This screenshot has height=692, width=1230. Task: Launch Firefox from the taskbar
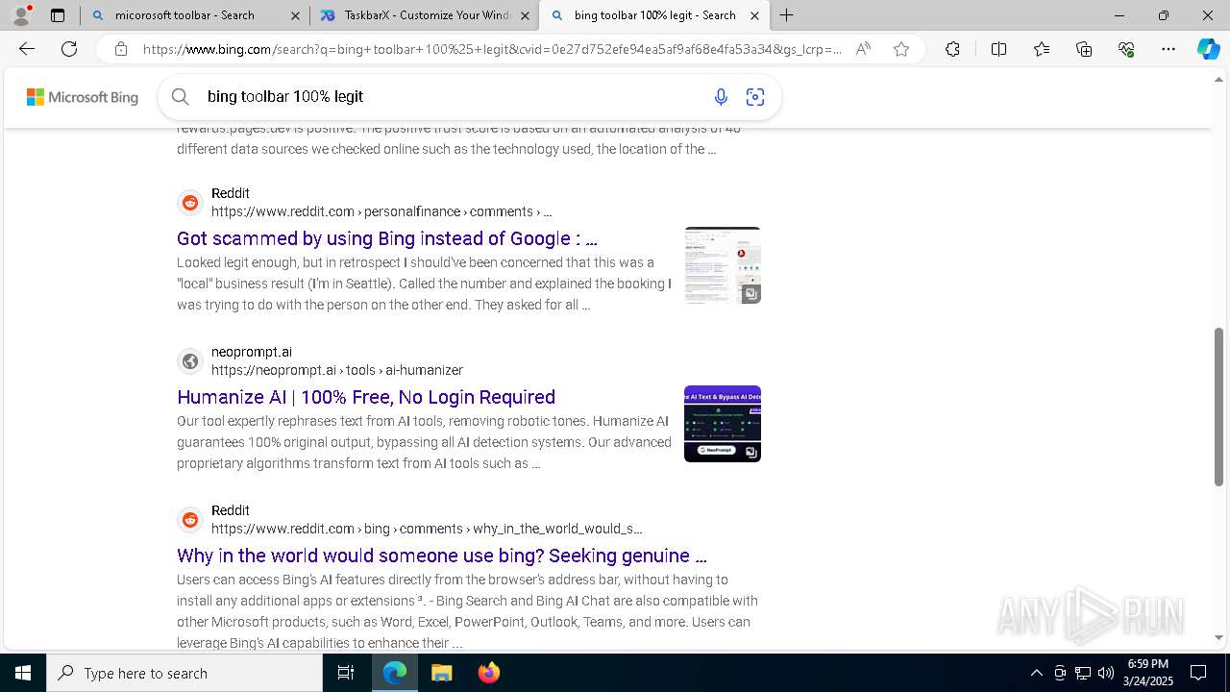489,673
